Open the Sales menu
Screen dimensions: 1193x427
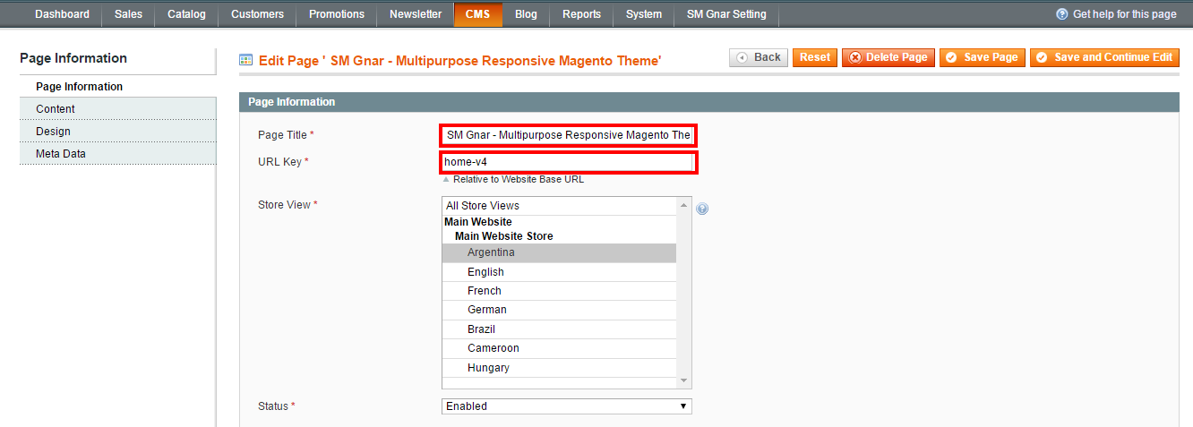tap(129, 14)
